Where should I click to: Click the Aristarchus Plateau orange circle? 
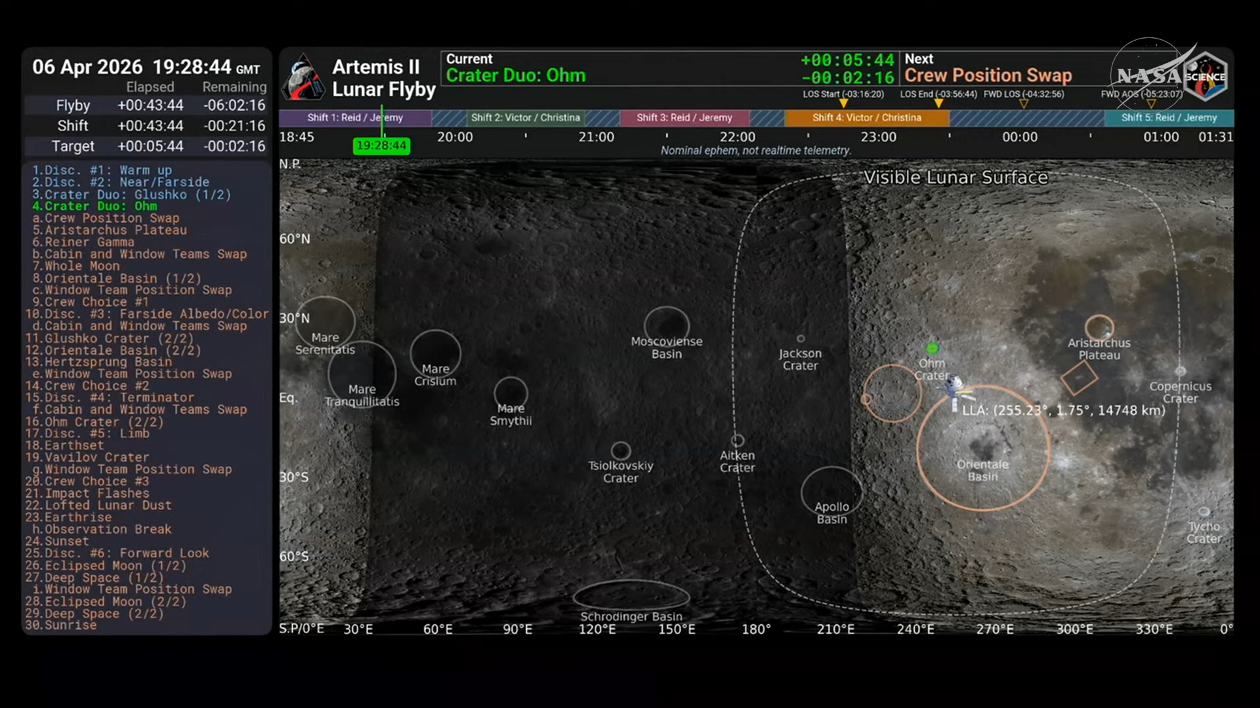point(1099,328)
